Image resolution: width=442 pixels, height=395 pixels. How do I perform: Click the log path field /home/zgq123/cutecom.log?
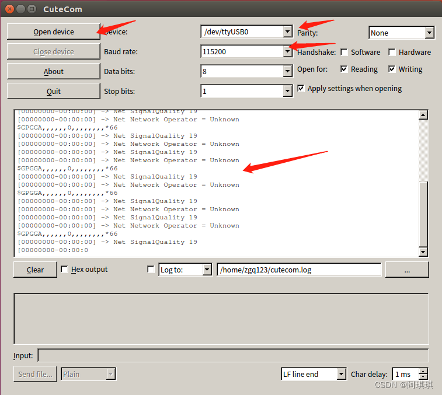pos(299,270)
